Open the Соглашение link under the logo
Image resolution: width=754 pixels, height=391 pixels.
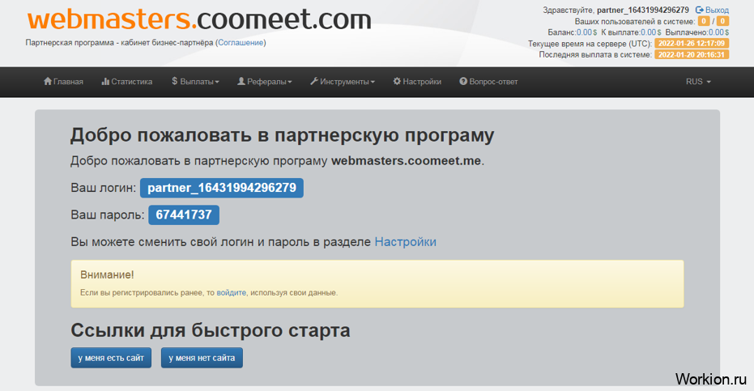coord(241,42)
